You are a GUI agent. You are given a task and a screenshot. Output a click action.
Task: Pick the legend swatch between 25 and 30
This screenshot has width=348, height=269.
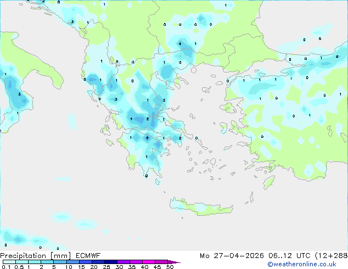111,262
